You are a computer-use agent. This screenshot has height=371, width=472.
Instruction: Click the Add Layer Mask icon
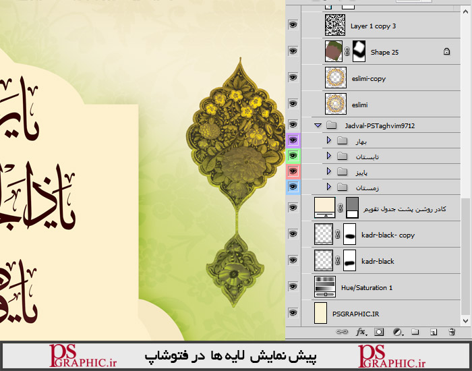tap(379, 332)
